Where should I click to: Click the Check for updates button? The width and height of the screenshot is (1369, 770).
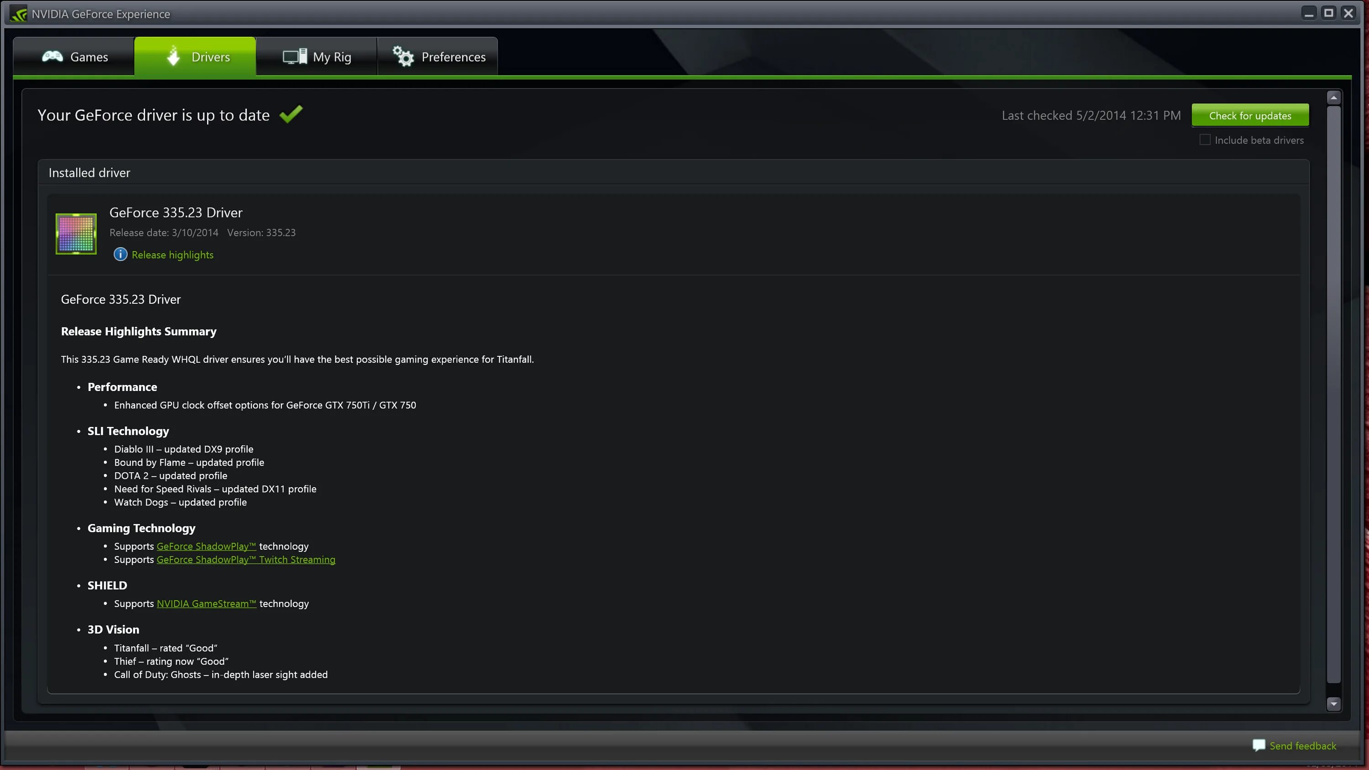click(x=1250, y=115)
